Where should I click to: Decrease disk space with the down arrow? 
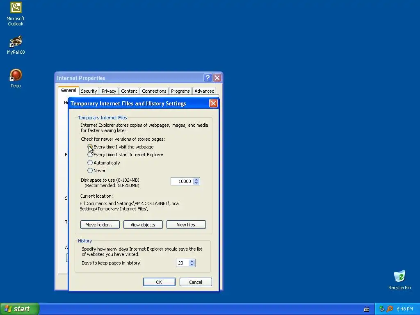(196, 183)
